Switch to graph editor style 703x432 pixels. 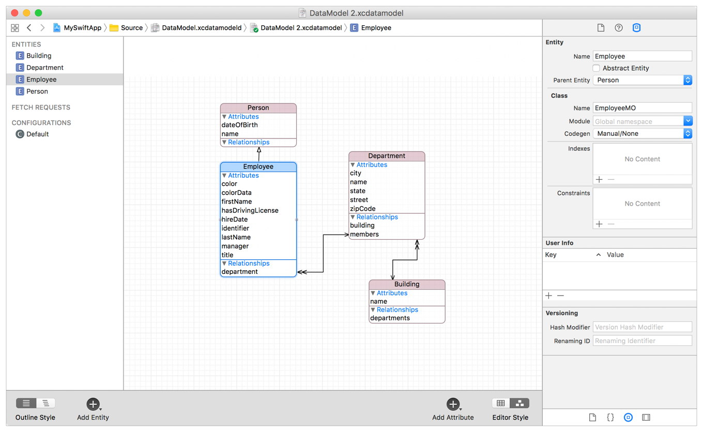click(519, 403)
